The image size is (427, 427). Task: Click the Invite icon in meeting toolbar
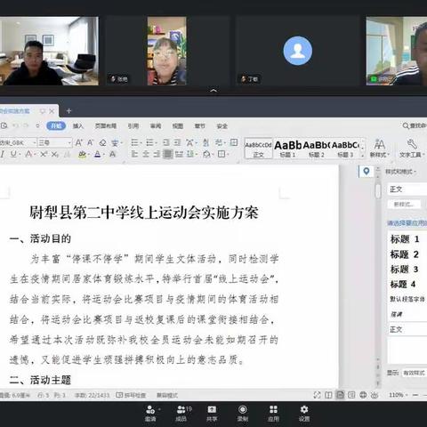(150, 410)
